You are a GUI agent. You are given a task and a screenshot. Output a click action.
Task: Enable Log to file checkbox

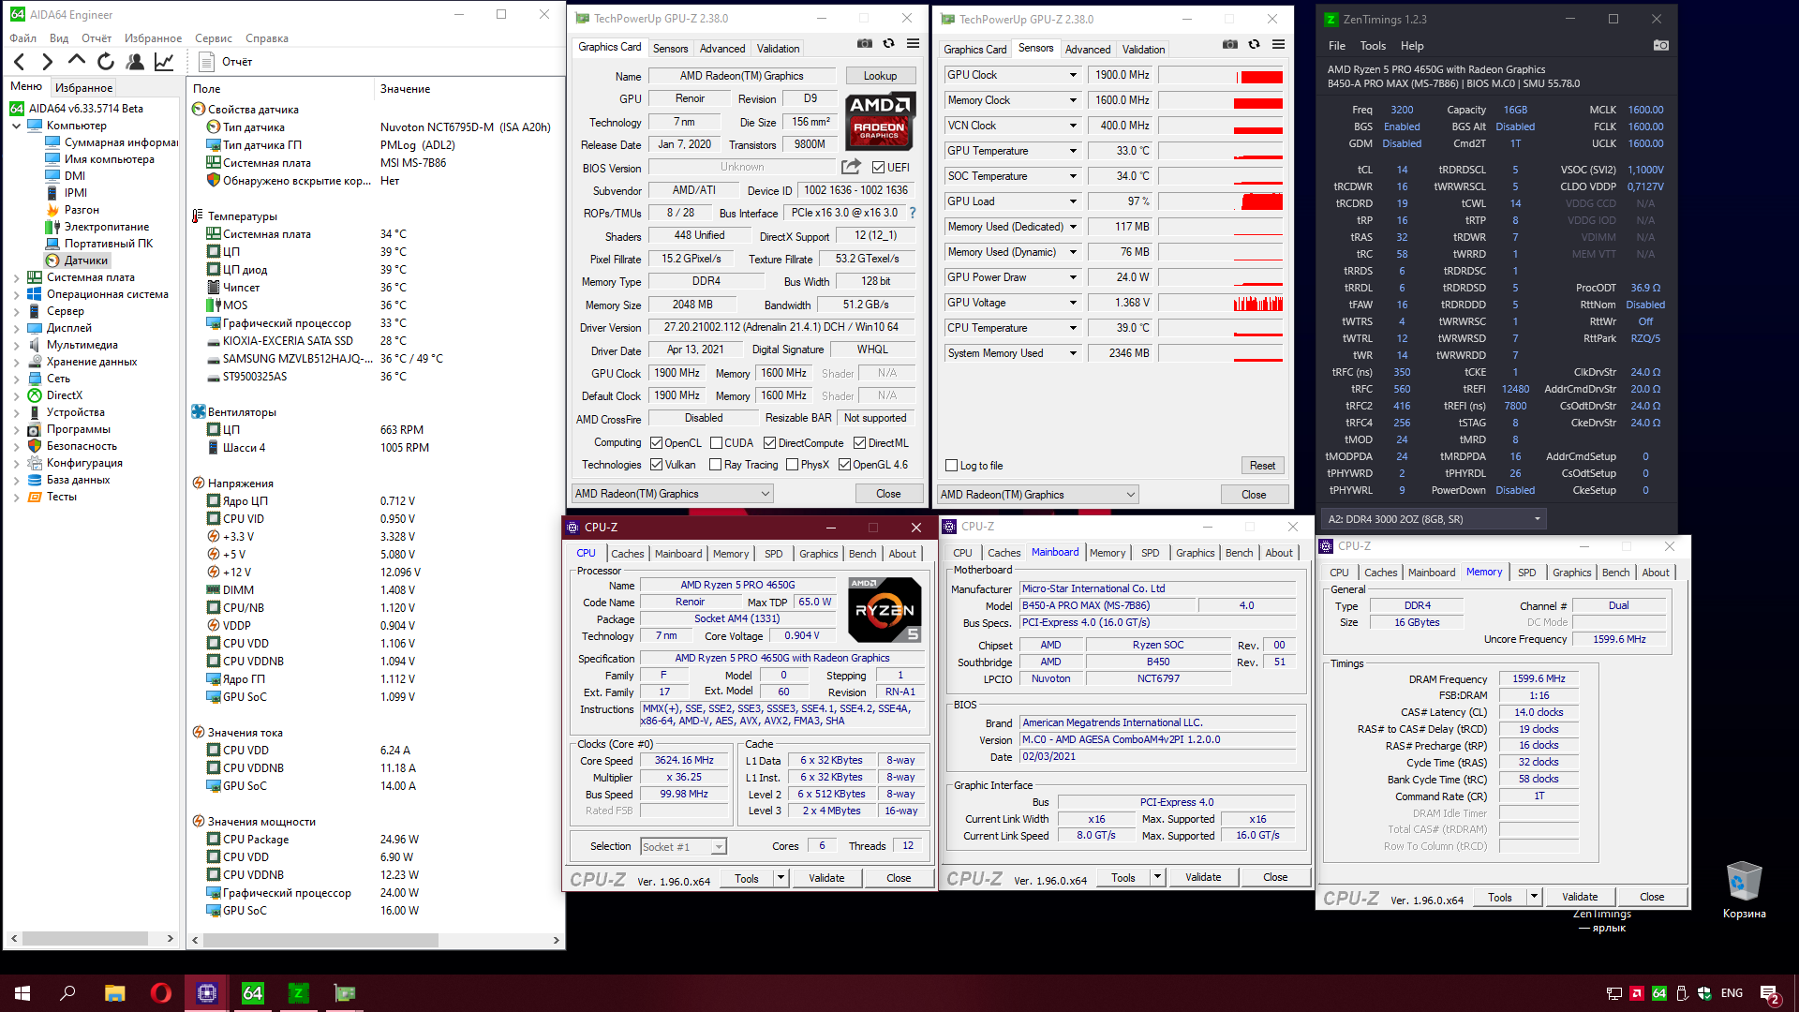(x=952, y=466)
